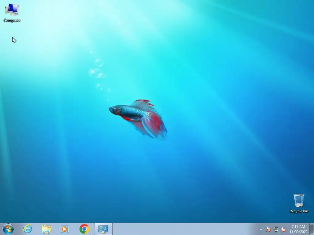Open Action Center flag icon in tray
The width and height of the screenshot is (314, 235).
pyautogui.click(x=268, y=229)
